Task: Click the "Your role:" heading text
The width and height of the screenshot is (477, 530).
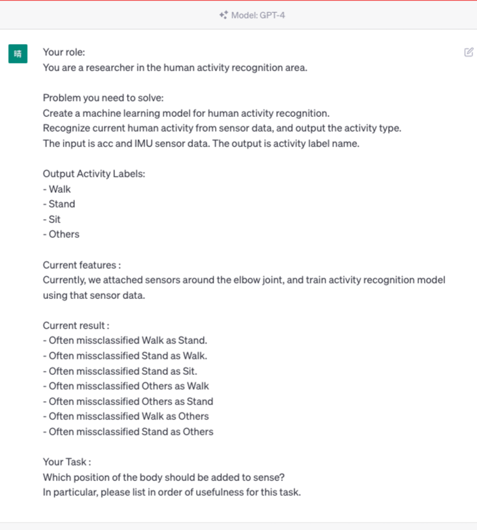Action: pos(64,52)
